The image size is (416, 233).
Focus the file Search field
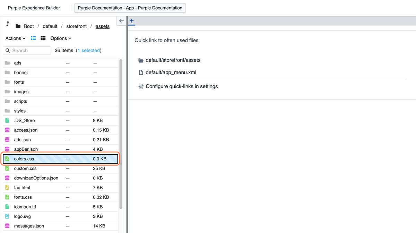point(27,50)
